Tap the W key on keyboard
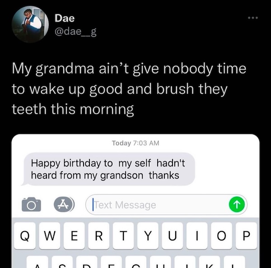The width and height of the screenshot is (271, 268). point(50,236)
